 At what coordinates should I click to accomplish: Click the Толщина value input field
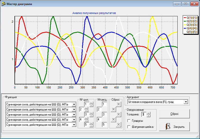click(x=144, y=114)
